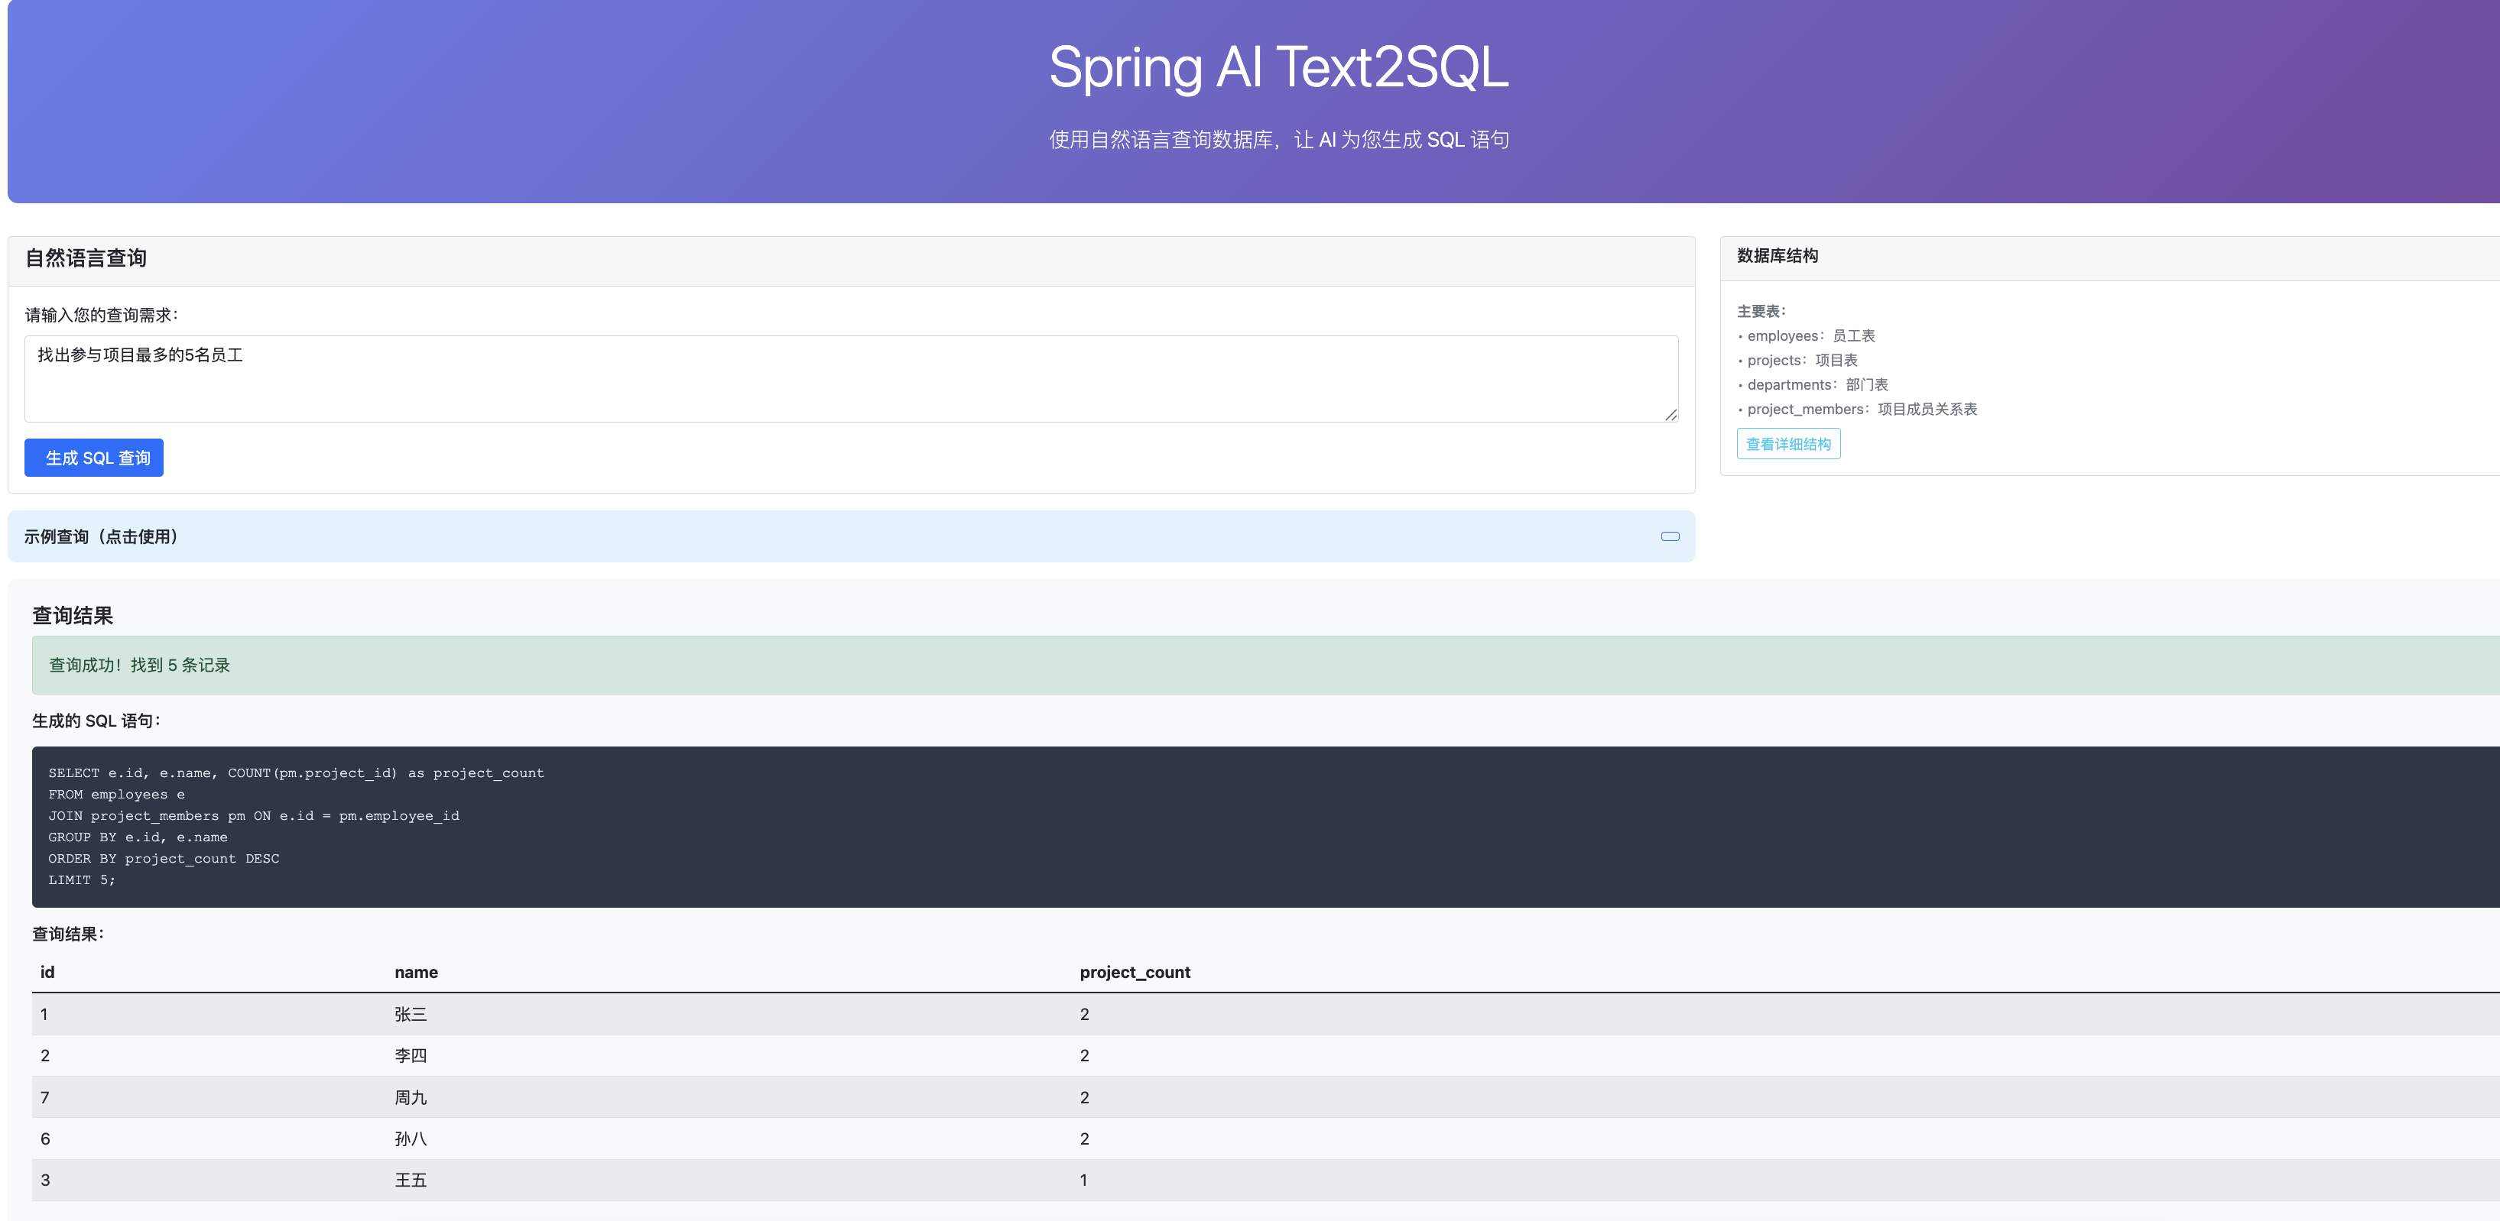
Task: Click the id cell of 王五's row
Action: pyautogui.click(x=44, y=1181)
